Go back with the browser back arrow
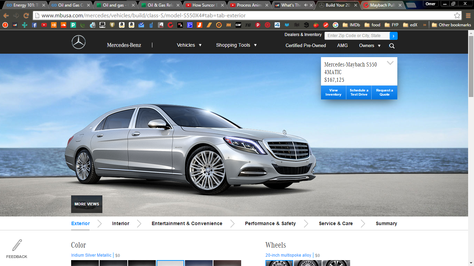 (x=6, y=16)
